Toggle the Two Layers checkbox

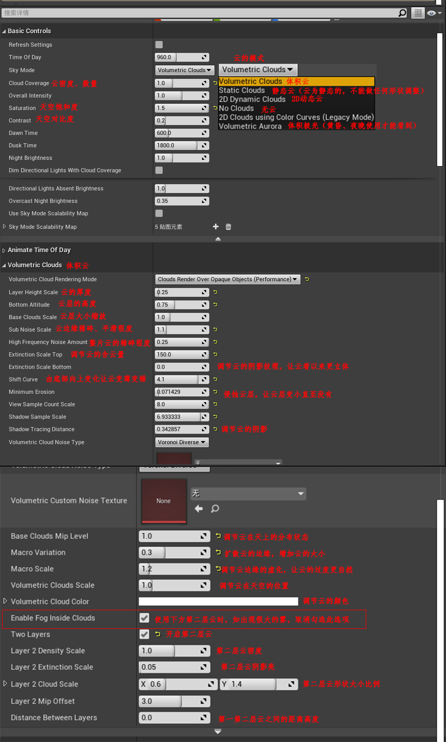coord(145,634)
